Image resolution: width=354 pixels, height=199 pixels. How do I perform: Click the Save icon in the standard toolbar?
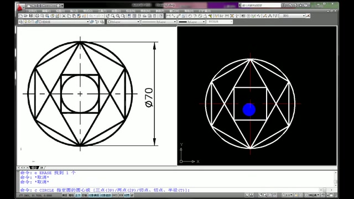coord(31,16)
